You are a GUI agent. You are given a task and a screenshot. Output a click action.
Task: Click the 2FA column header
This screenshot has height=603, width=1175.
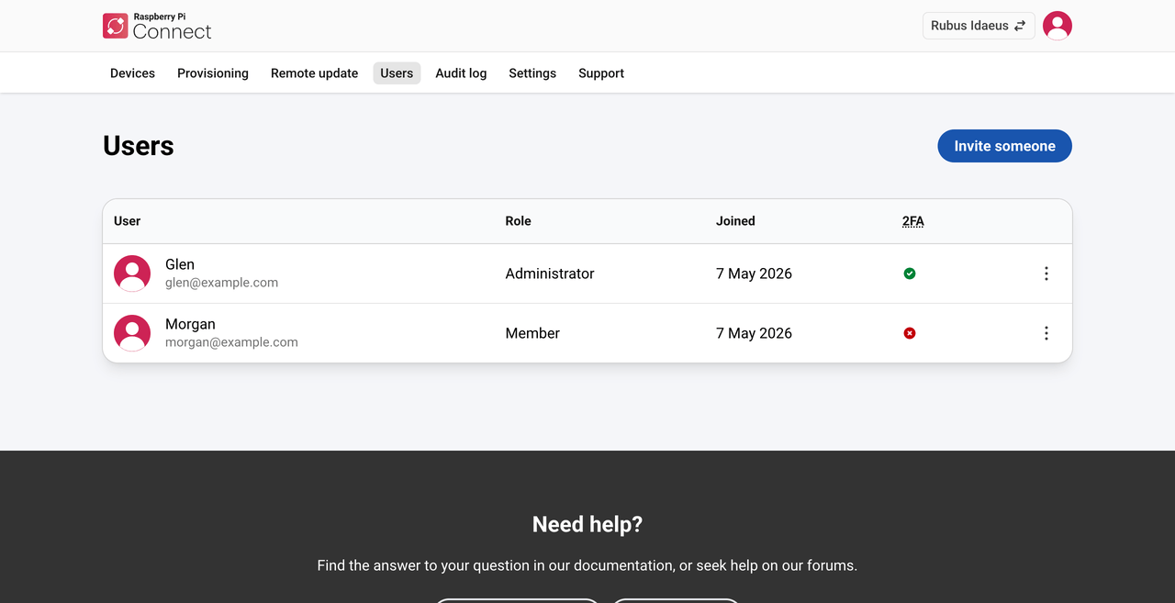pos(913,221)
